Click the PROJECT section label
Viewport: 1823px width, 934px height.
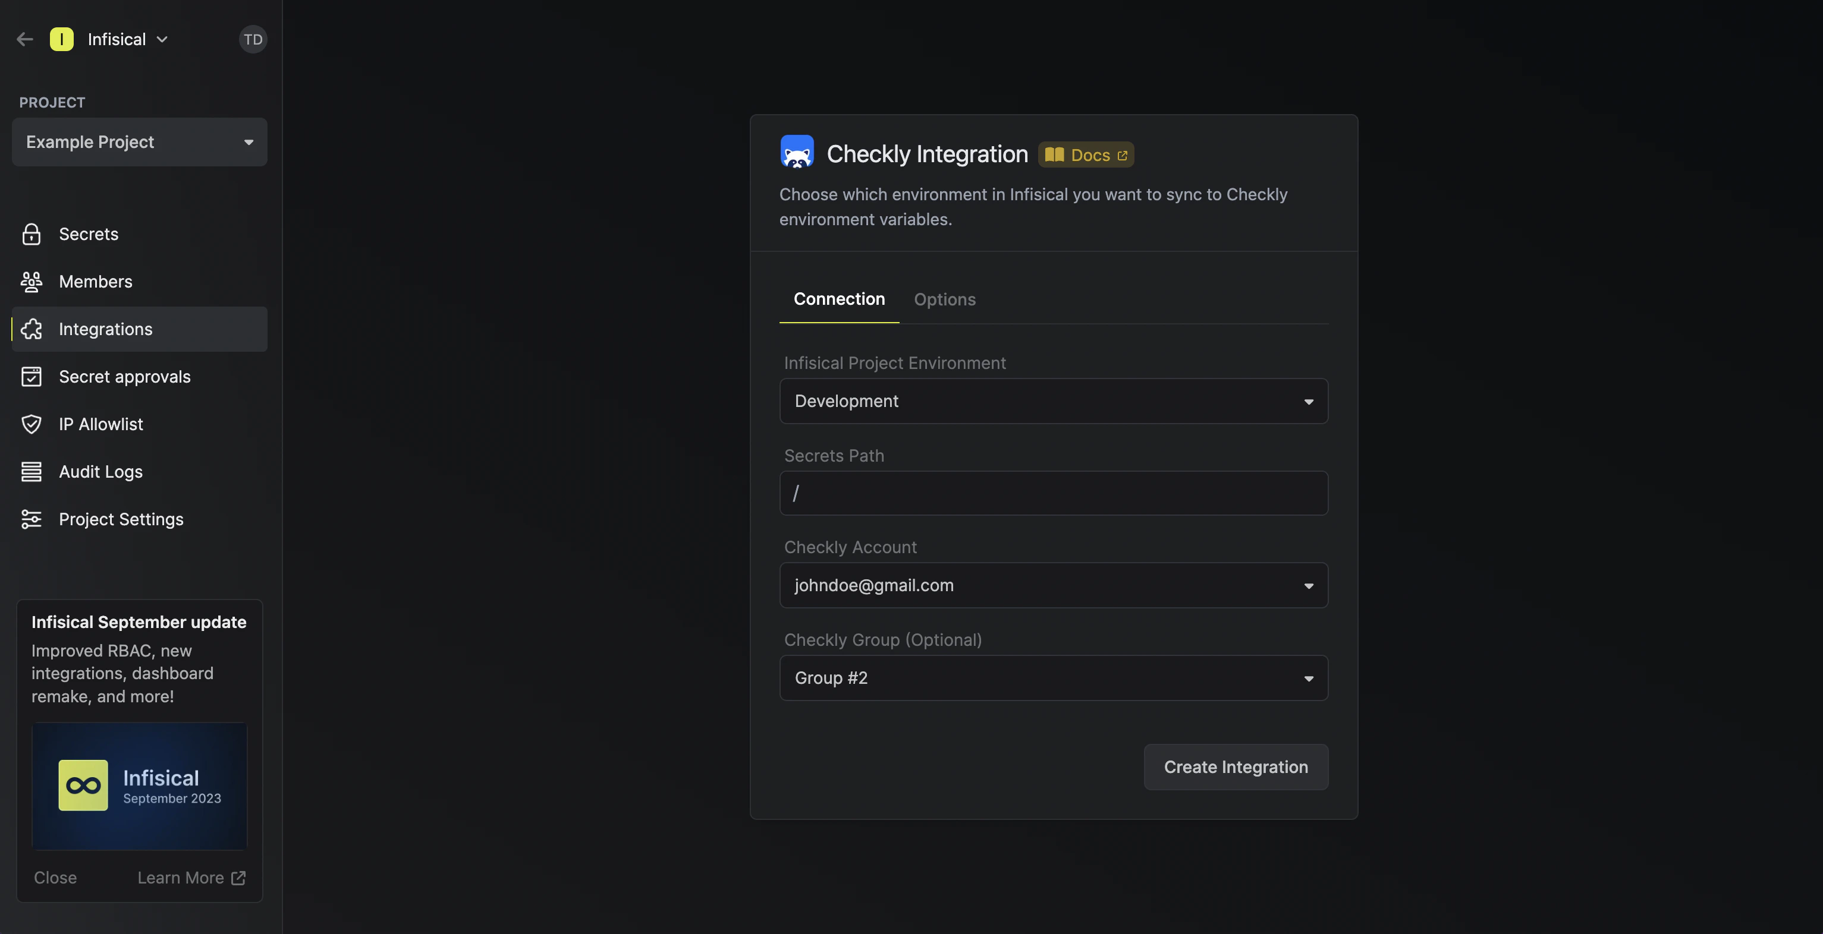click(x=52, y=103)
